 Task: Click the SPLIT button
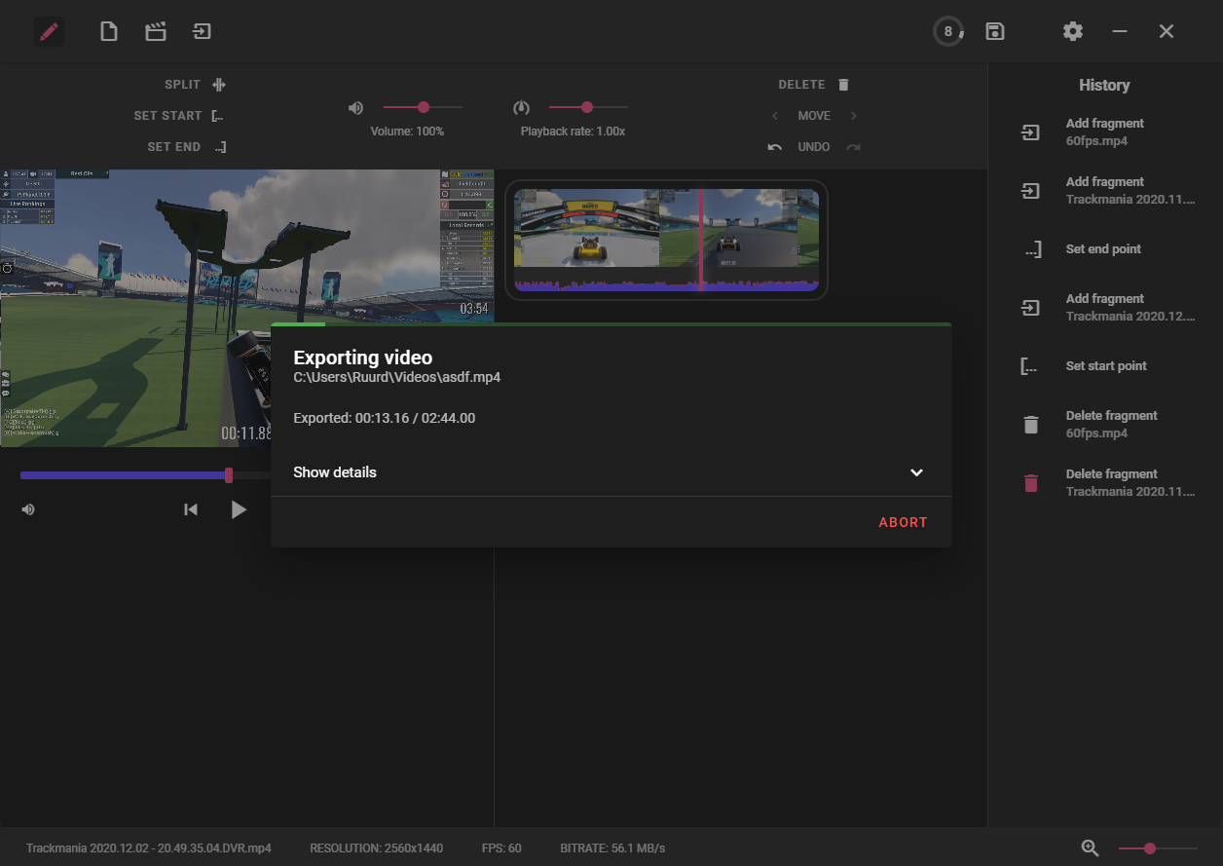click(x=196, y=85)
